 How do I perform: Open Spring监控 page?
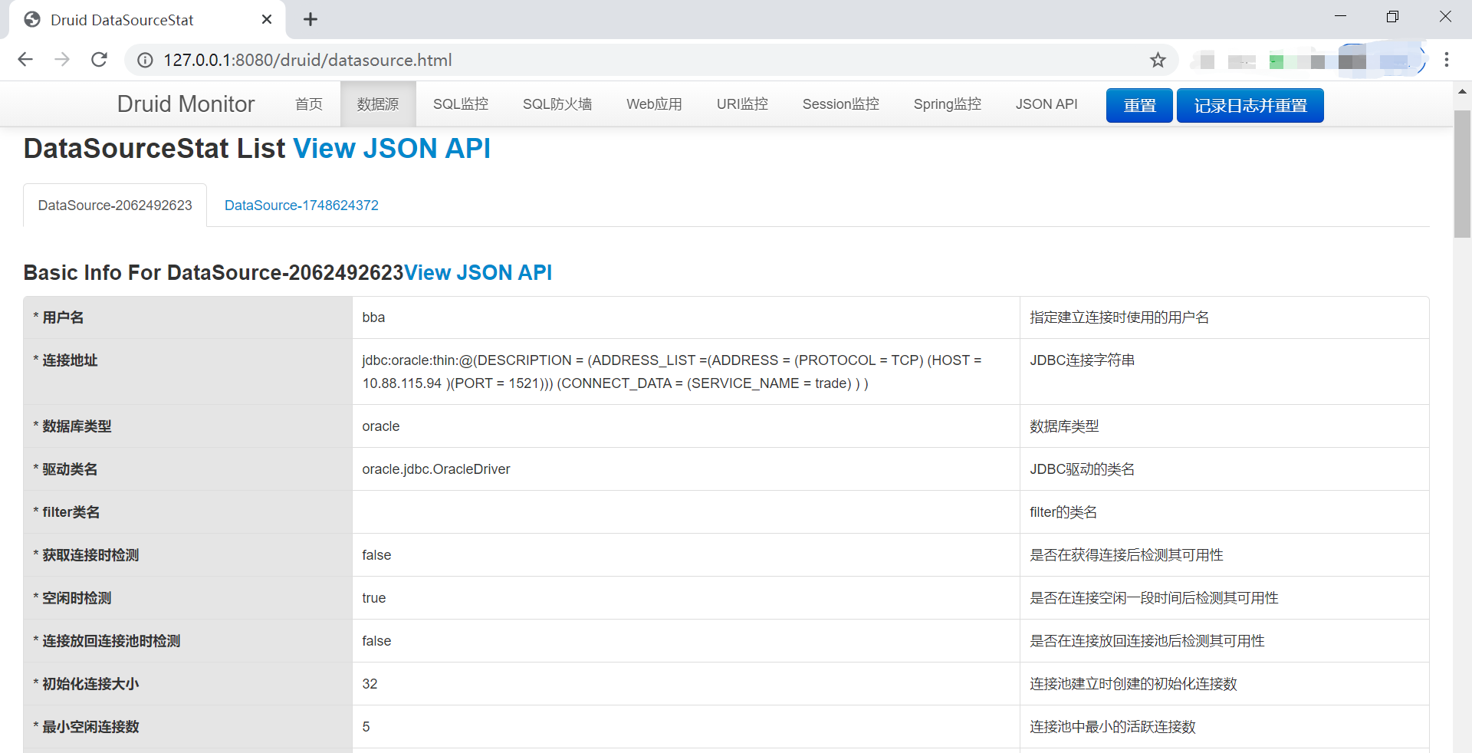(948, 104)
